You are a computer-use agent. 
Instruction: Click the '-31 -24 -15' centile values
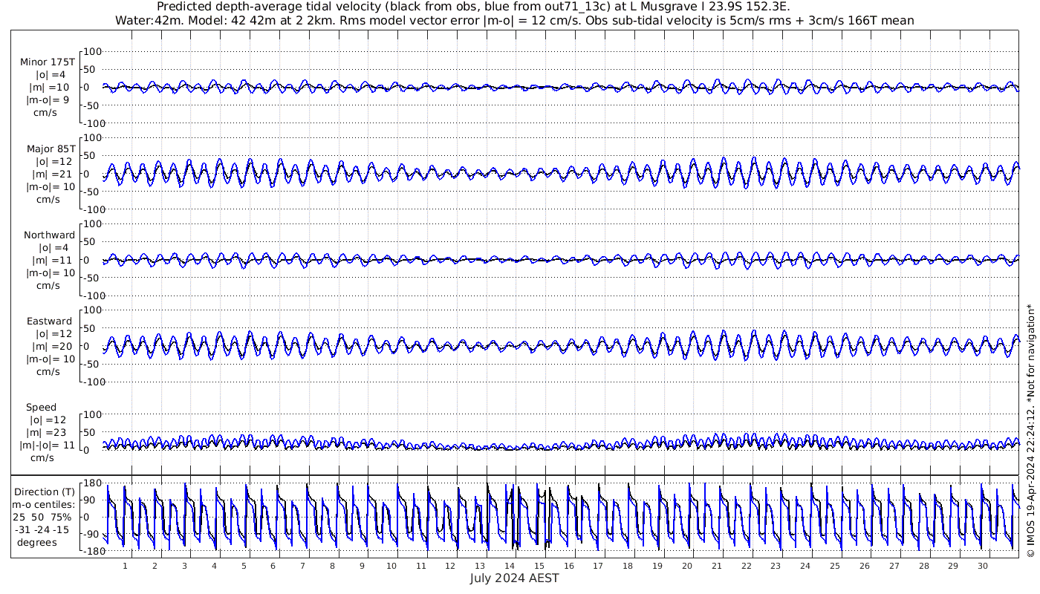(x=45, y=529)
